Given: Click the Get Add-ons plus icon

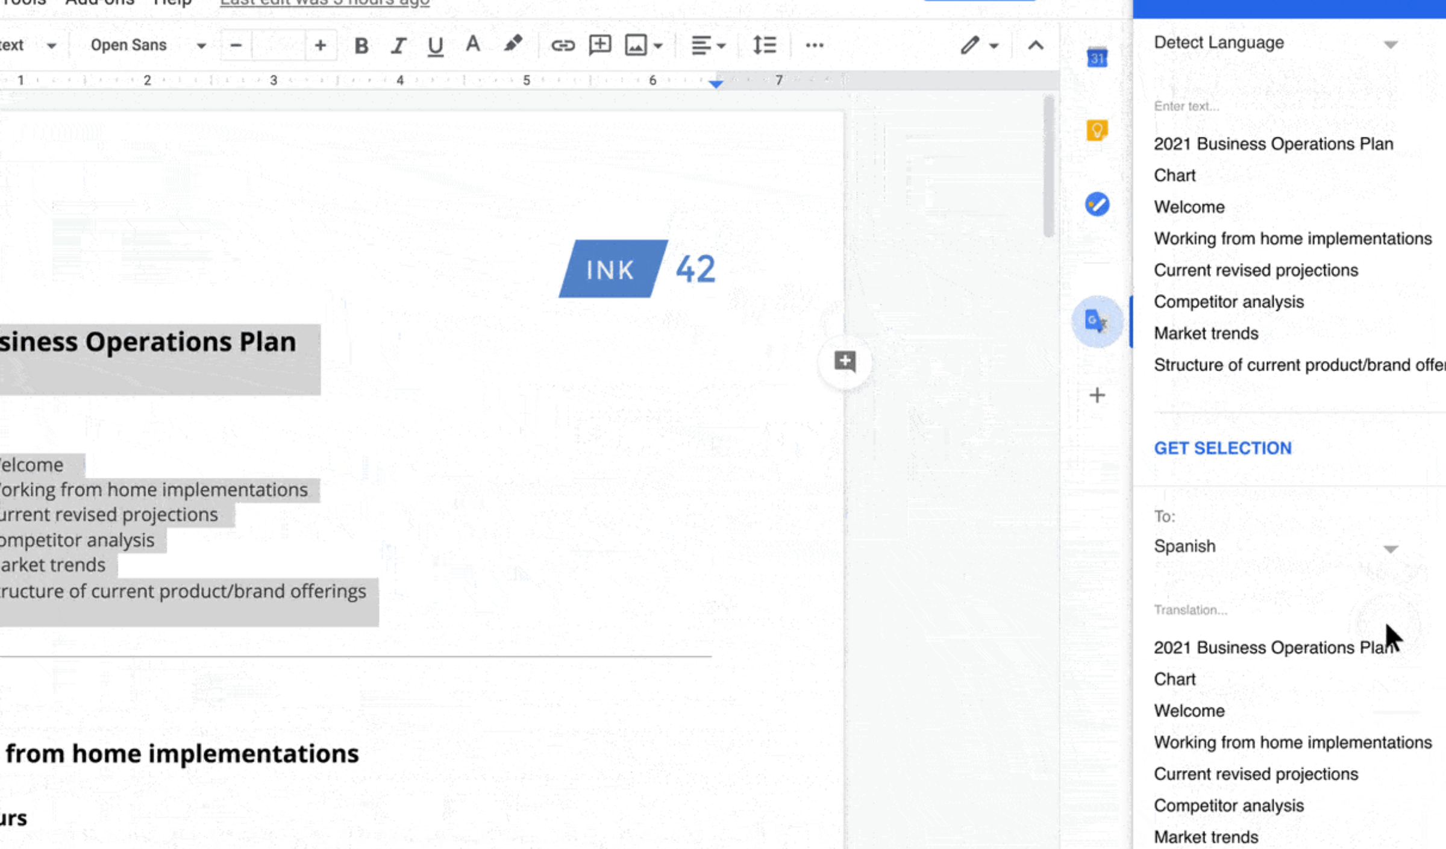Looking at the screenshot, I should pos(1097,396).
